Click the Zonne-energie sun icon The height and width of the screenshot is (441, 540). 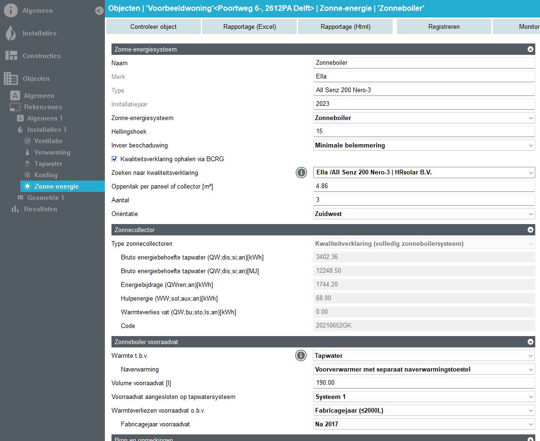27,186
